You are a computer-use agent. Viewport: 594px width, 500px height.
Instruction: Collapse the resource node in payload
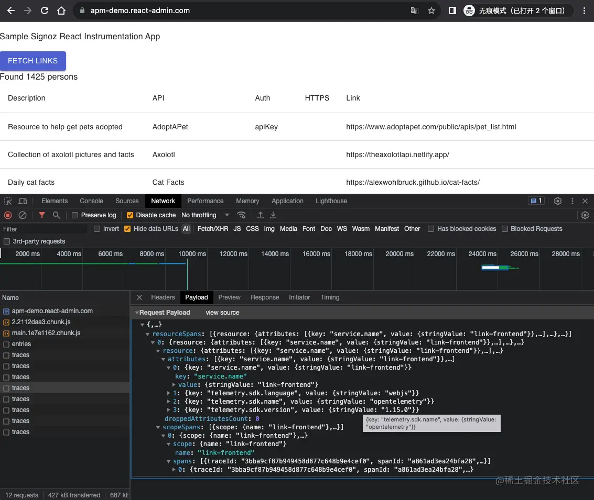point(158,351)
